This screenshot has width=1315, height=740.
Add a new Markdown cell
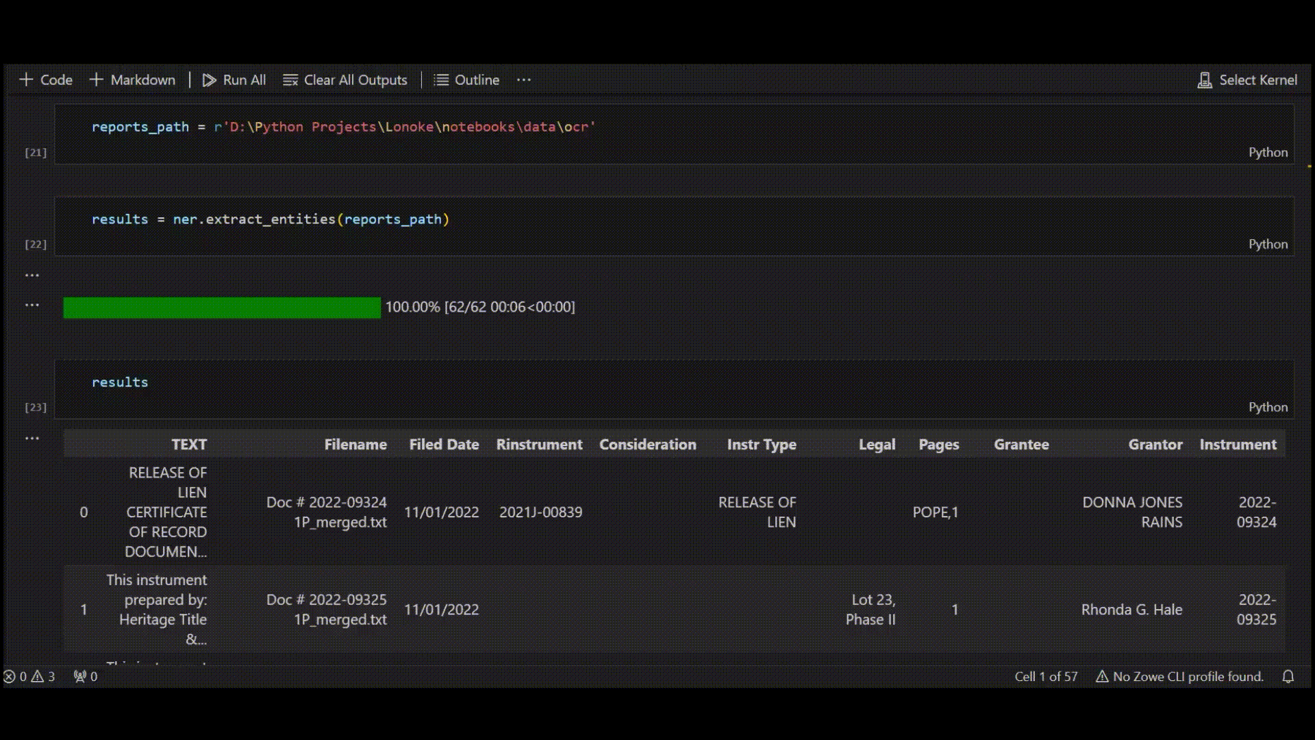pos(132,80)
